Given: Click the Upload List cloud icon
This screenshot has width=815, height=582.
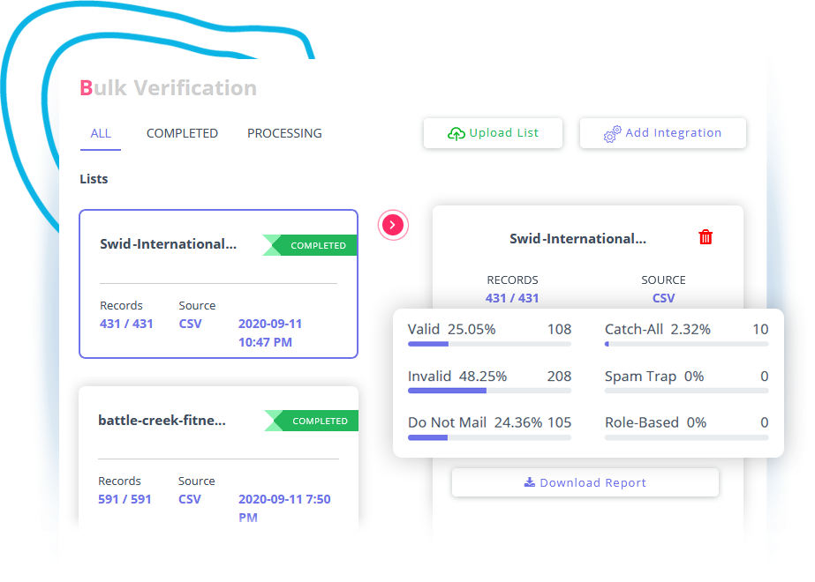Looking at the screenshot, I should point(457,133).
